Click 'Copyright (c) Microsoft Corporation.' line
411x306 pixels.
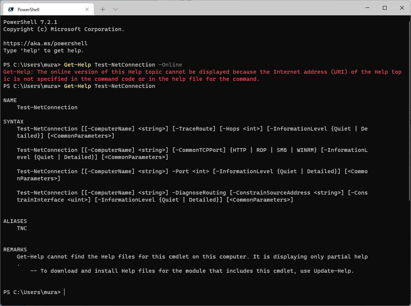tap(64, 29)
